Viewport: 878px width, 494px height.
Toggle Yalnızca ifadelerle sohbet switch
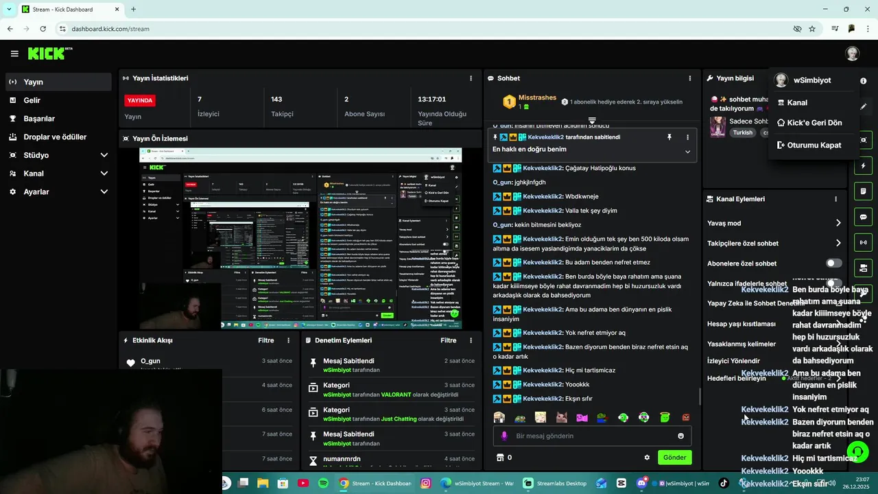[x=833, y=283]
